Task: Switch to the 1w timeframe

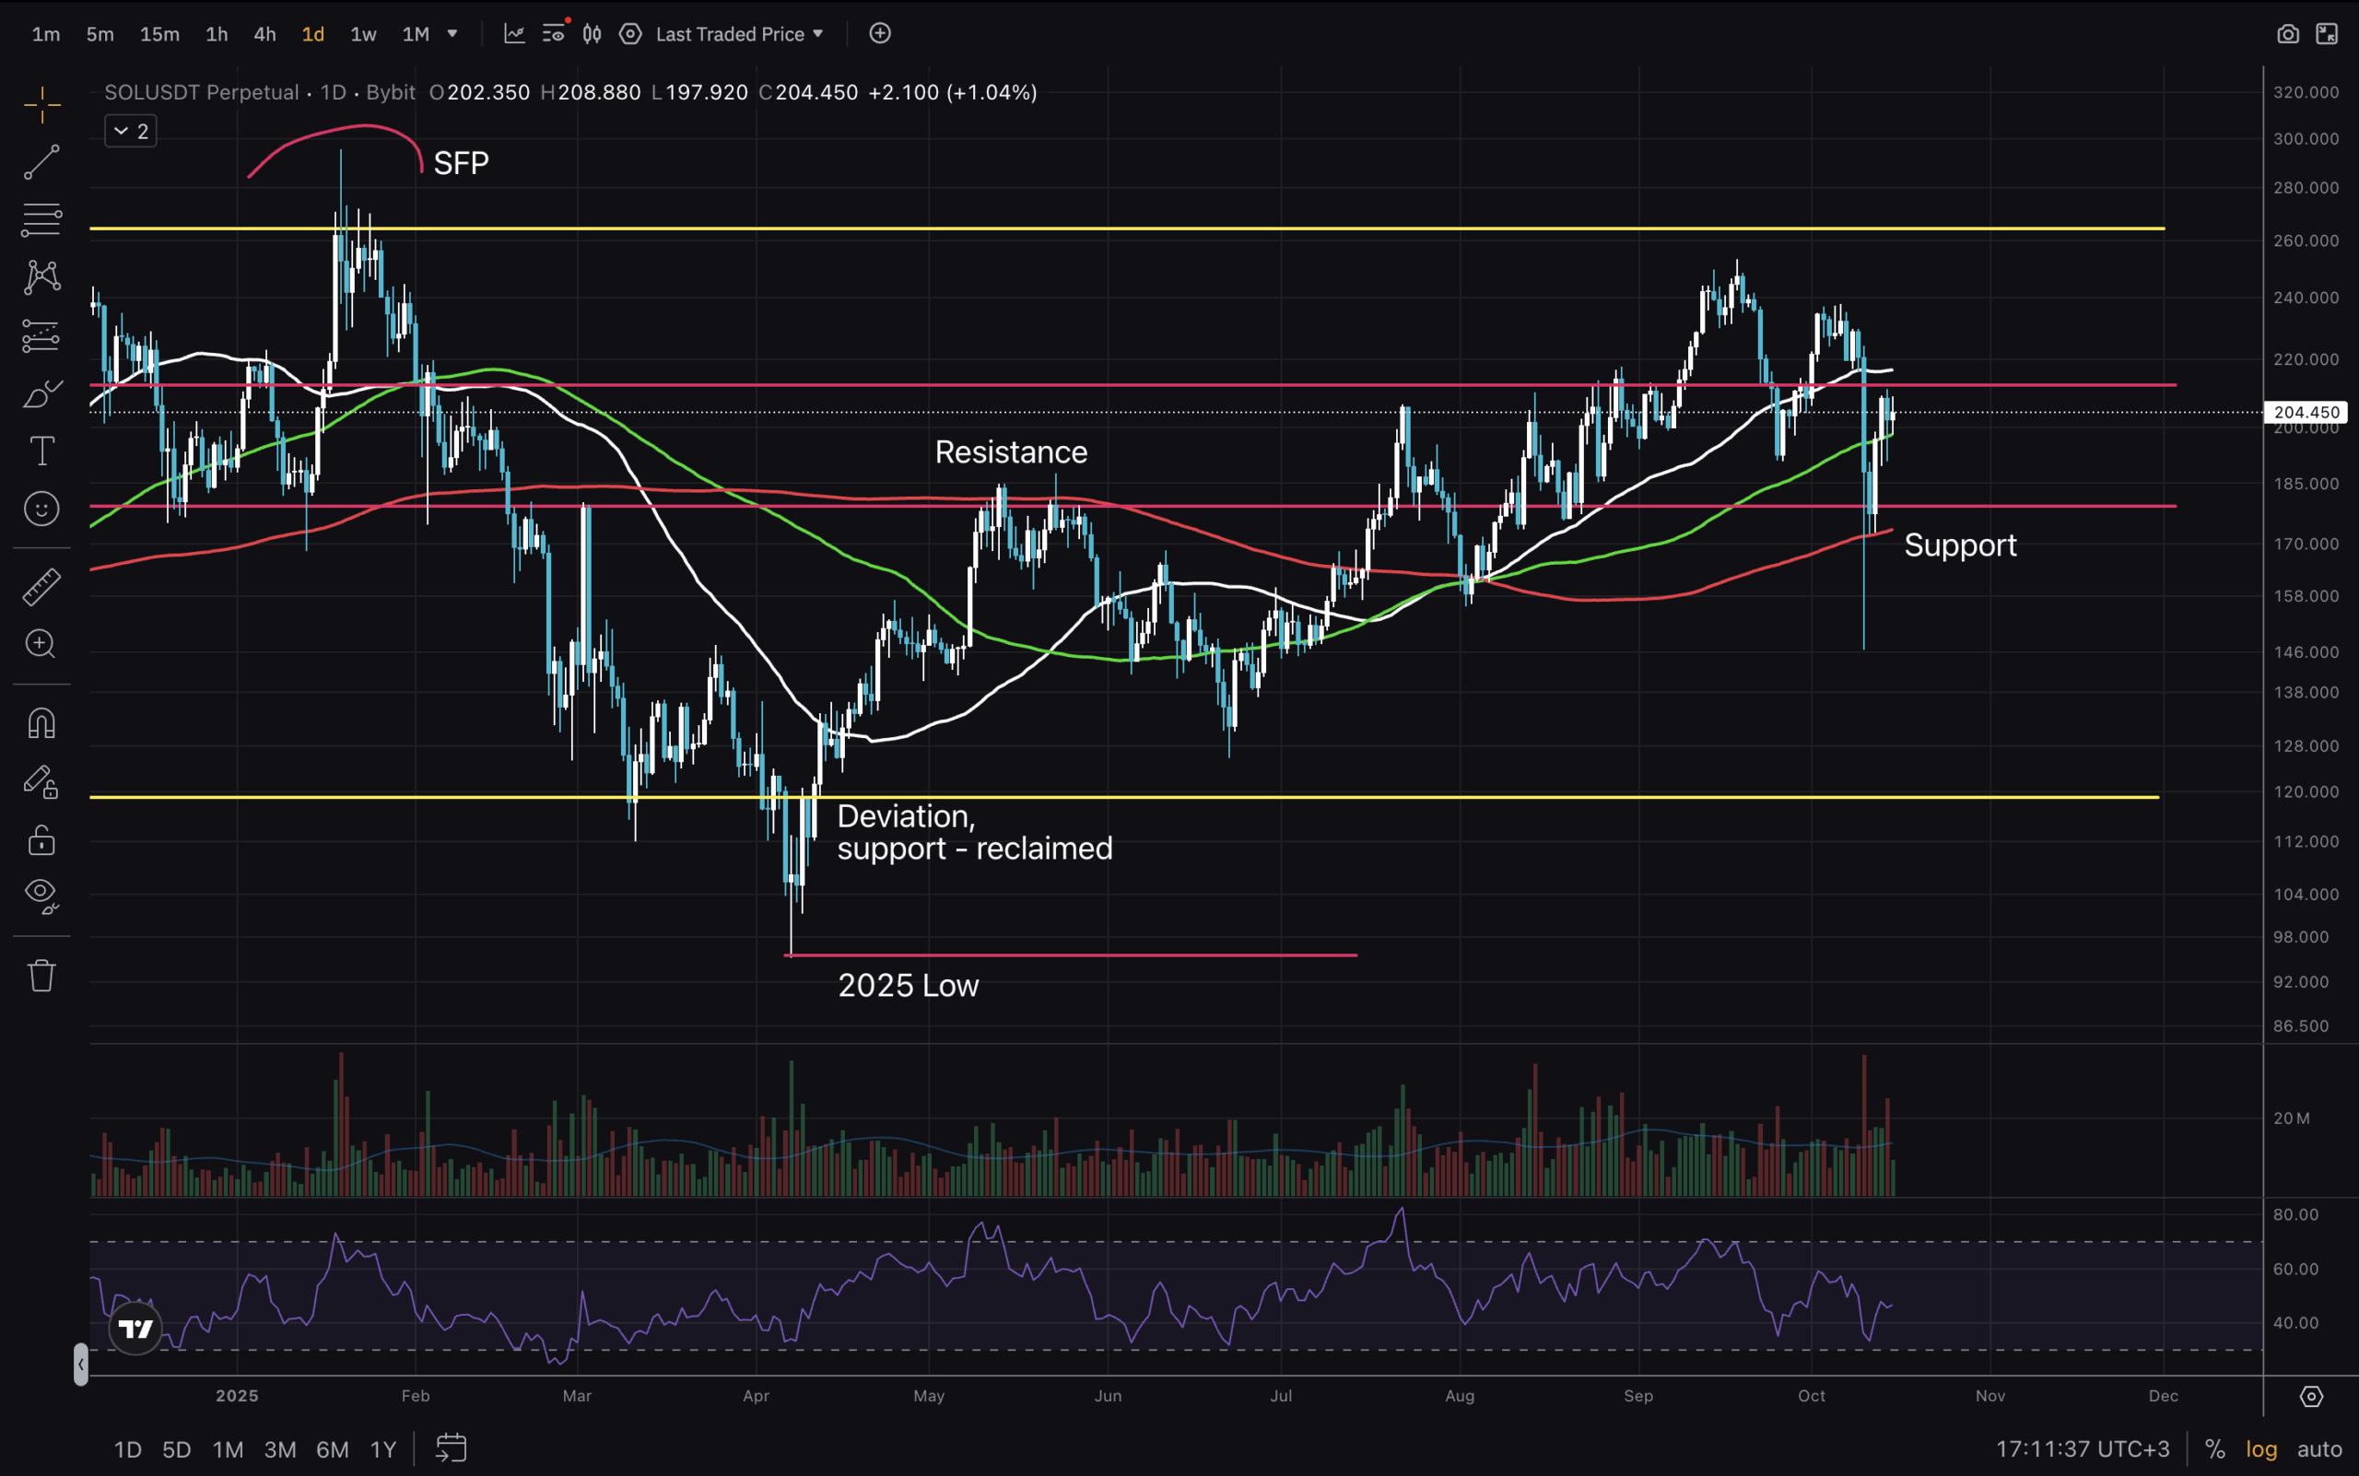Action: (363, 34)
